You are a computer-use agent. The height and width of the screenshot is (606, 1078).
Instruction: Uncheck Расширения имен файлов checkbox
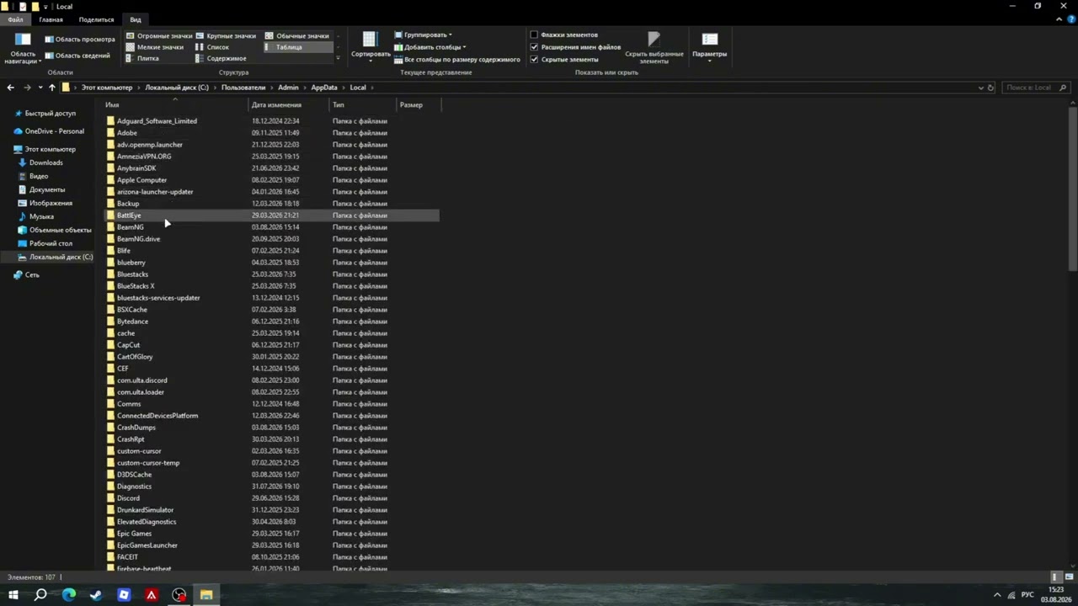pos(534,47)
